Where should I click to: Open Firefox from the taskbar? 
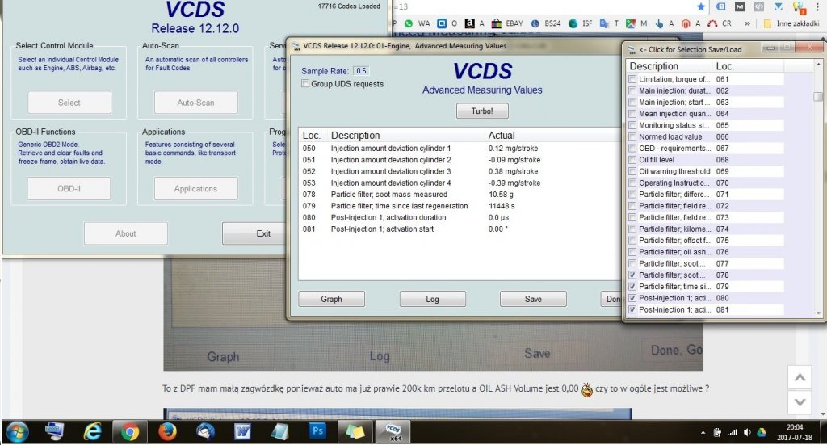168,432
